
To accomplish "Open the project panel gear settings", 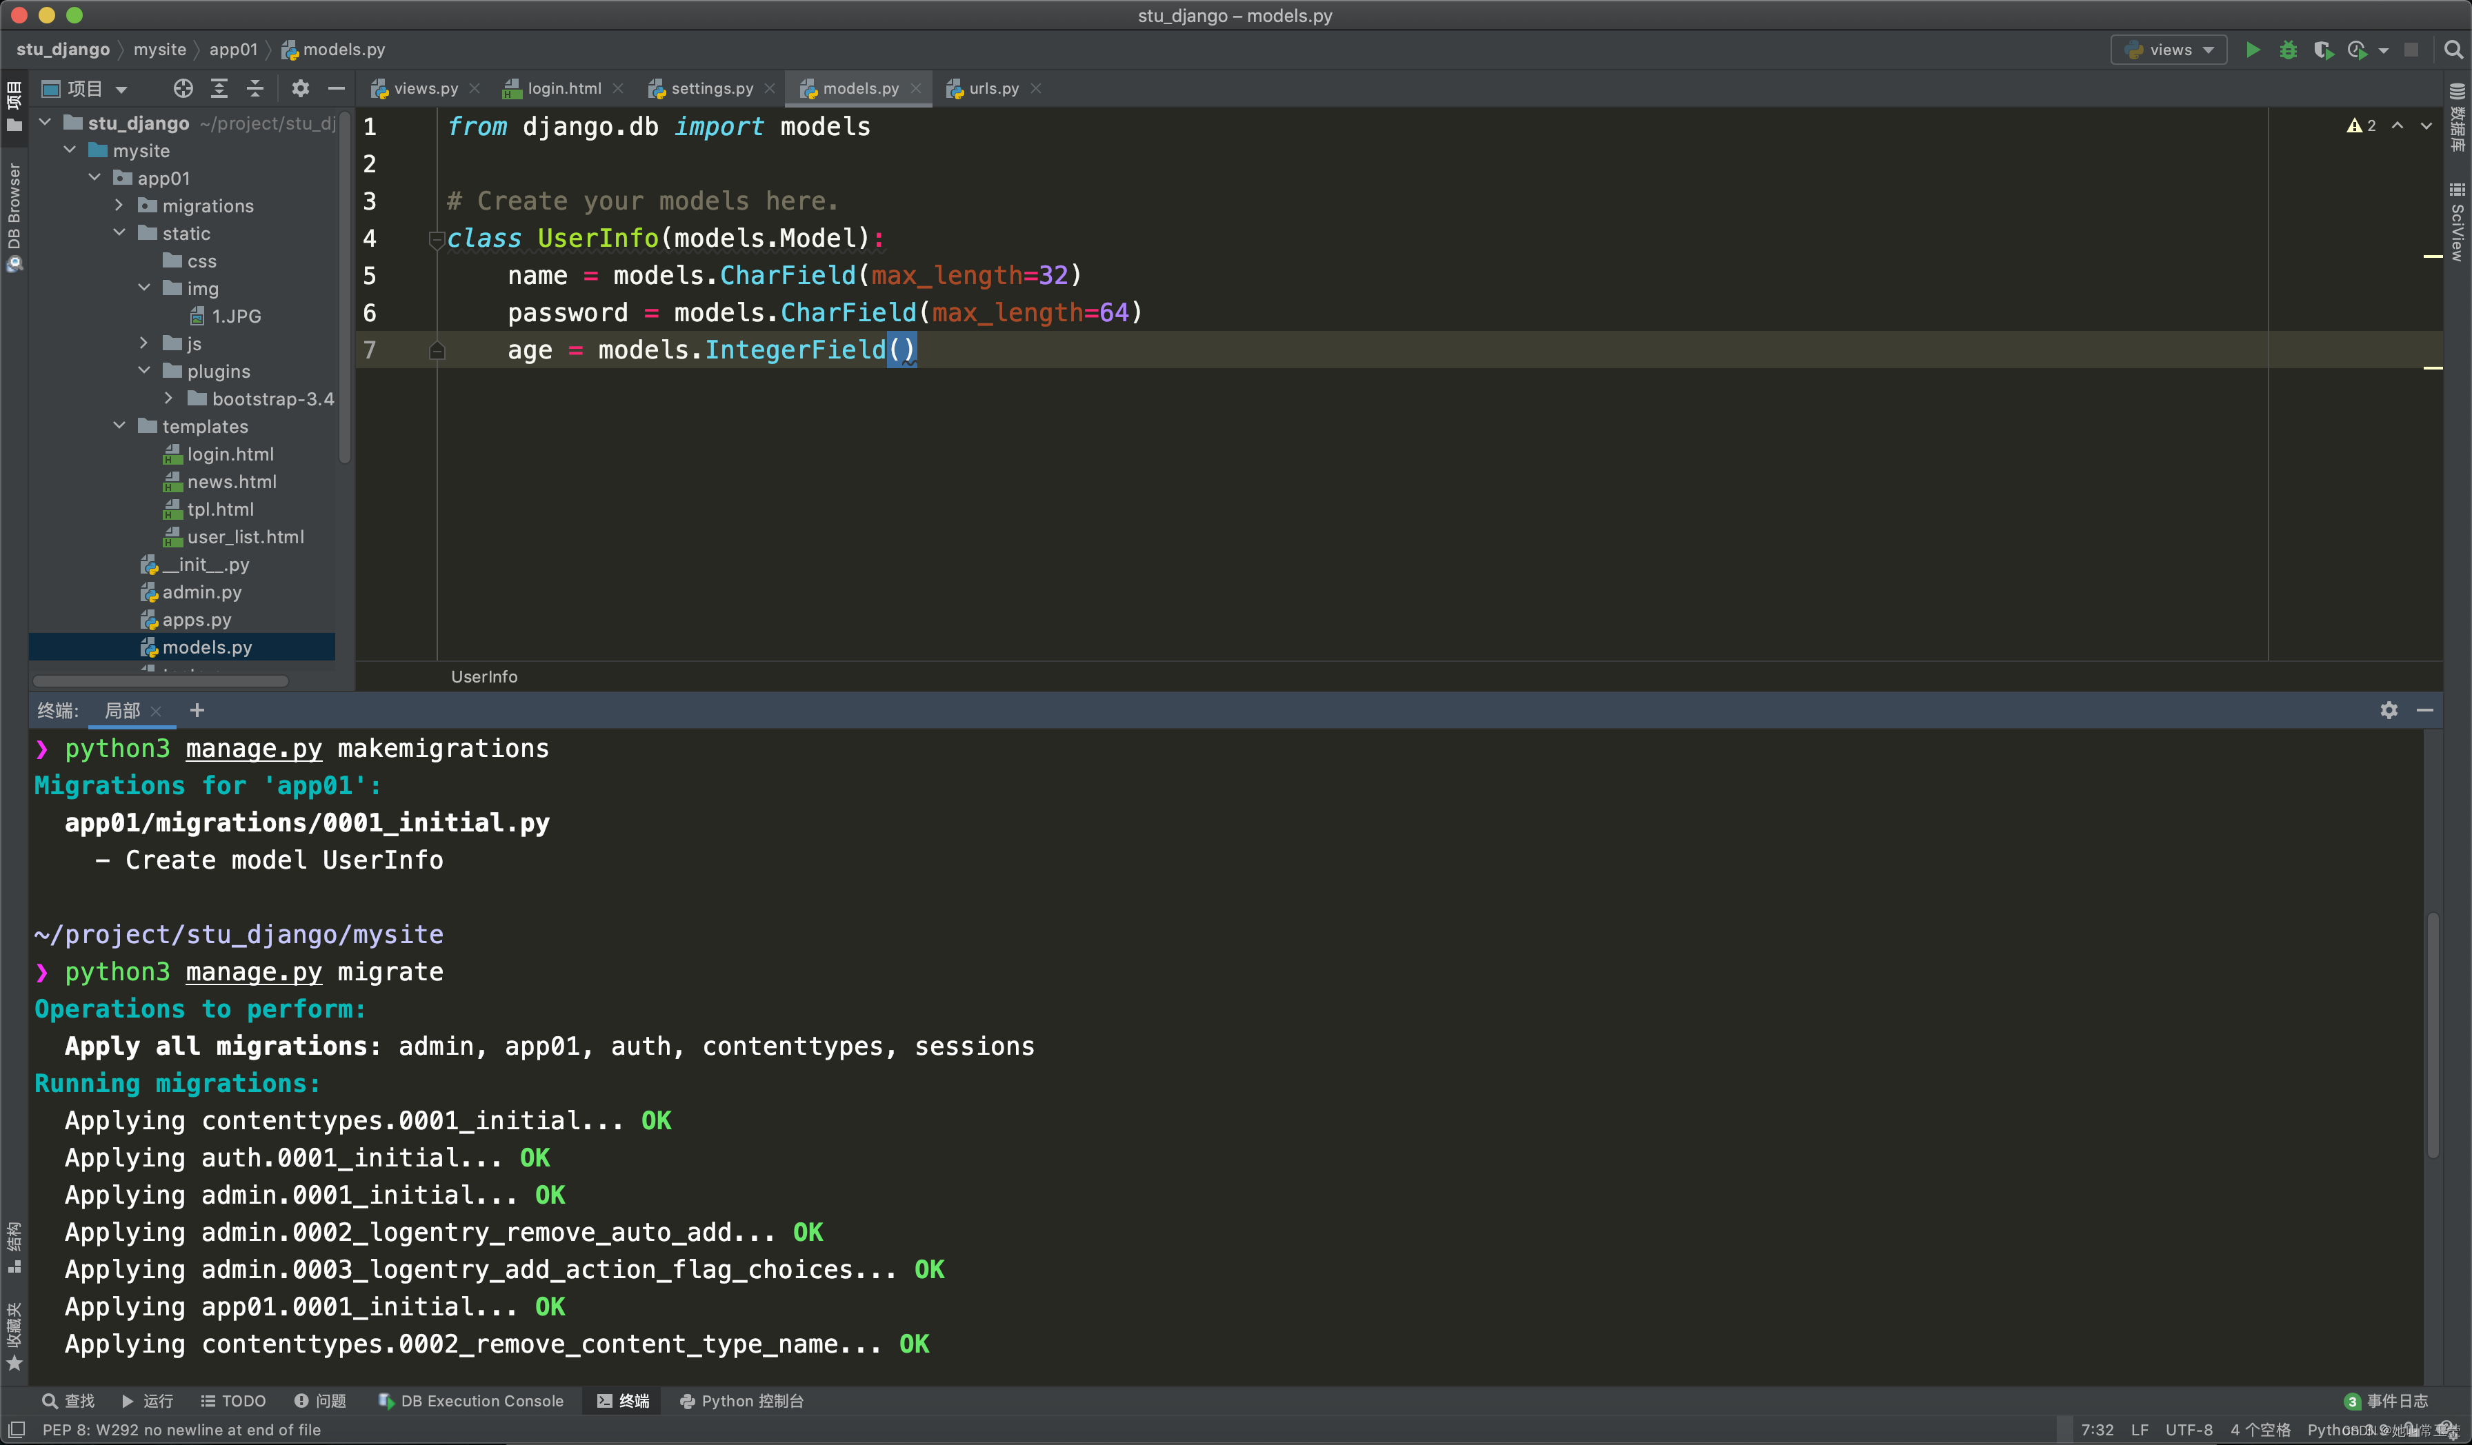I will click(x=300, y=88).
